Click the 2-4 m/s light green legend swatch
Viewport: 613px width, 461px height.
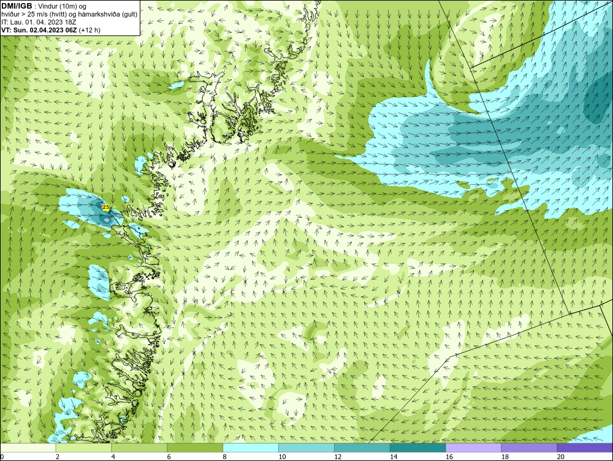[x=83, y=448]
